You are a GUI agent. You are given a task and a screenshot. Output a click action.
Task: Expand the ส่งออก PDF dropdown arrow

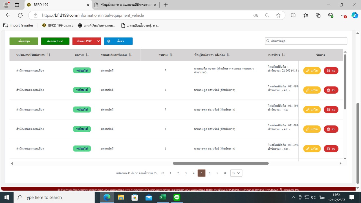(98, 41)
